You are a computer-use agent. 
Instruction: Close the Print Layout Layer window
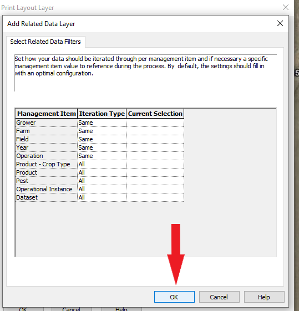point(286,7)
